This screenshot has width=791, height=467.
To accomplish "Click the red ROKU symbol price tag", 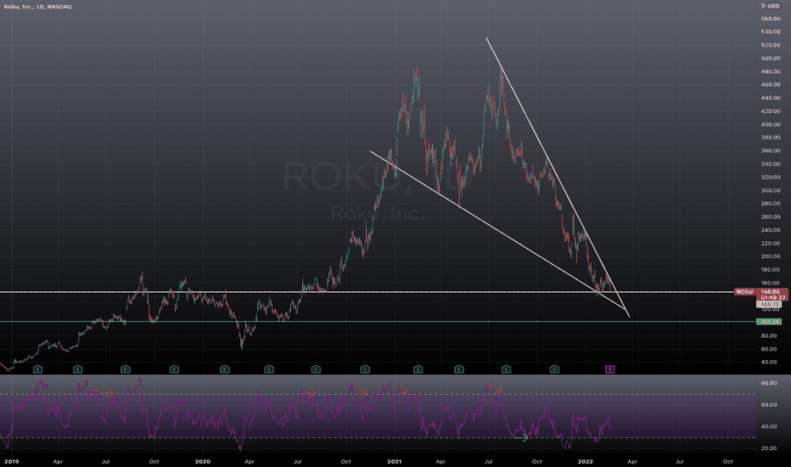I will click(x=744, y=292).
